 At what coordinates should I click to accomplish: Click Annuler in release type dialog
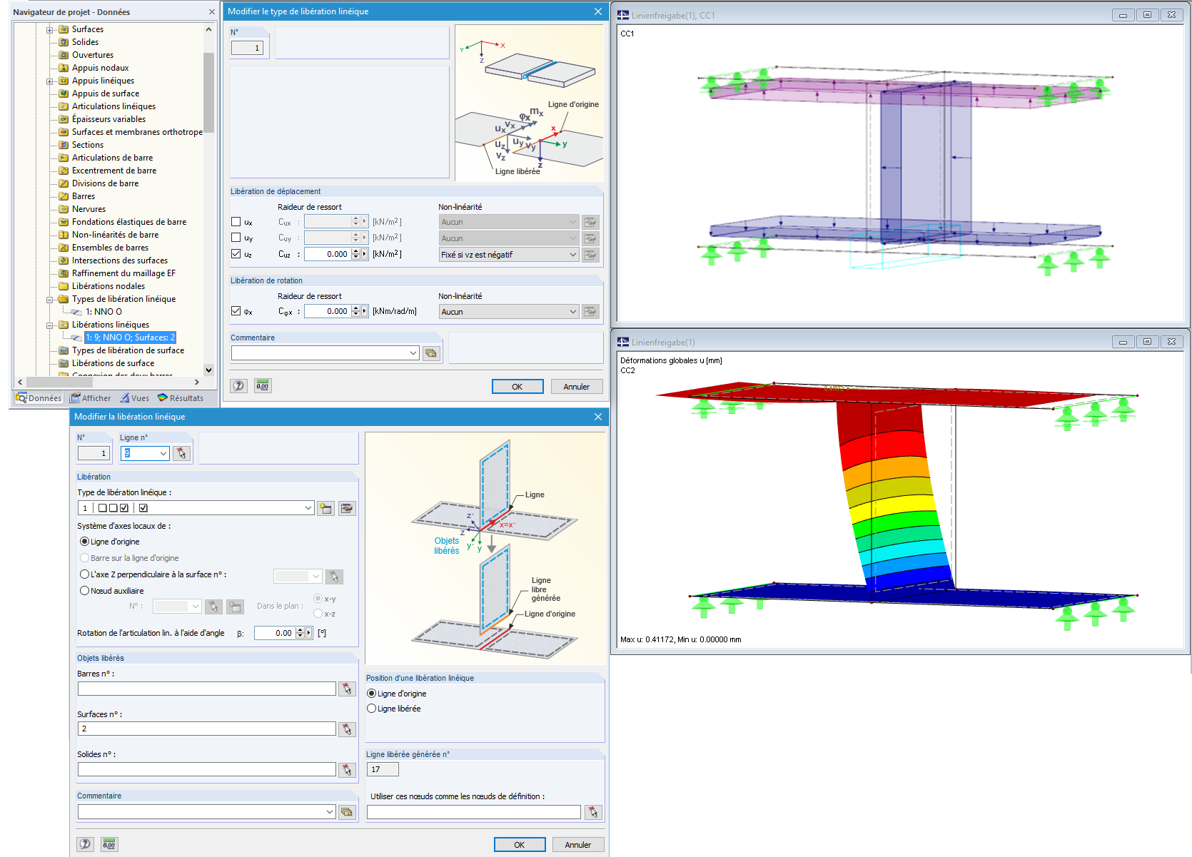tap(577, 387)
